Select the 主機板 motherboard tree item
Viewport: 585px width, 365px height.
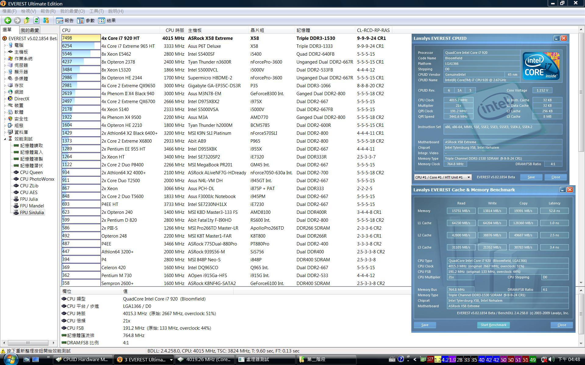pyautogui.click(x=21, y=52)
